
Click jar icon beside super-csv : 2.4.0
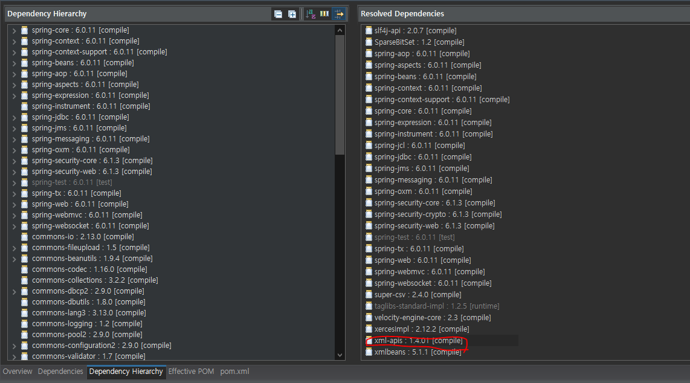369,294
